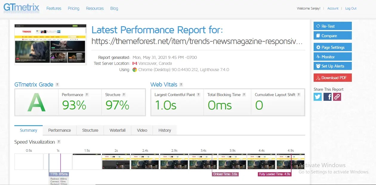Click the grade A letter

pyautogui.click(x=36, y=103)
